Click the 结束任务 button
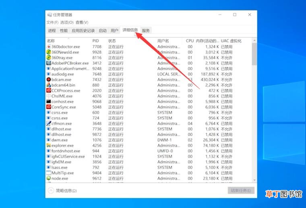306x208 pixels. pos(241,190)
